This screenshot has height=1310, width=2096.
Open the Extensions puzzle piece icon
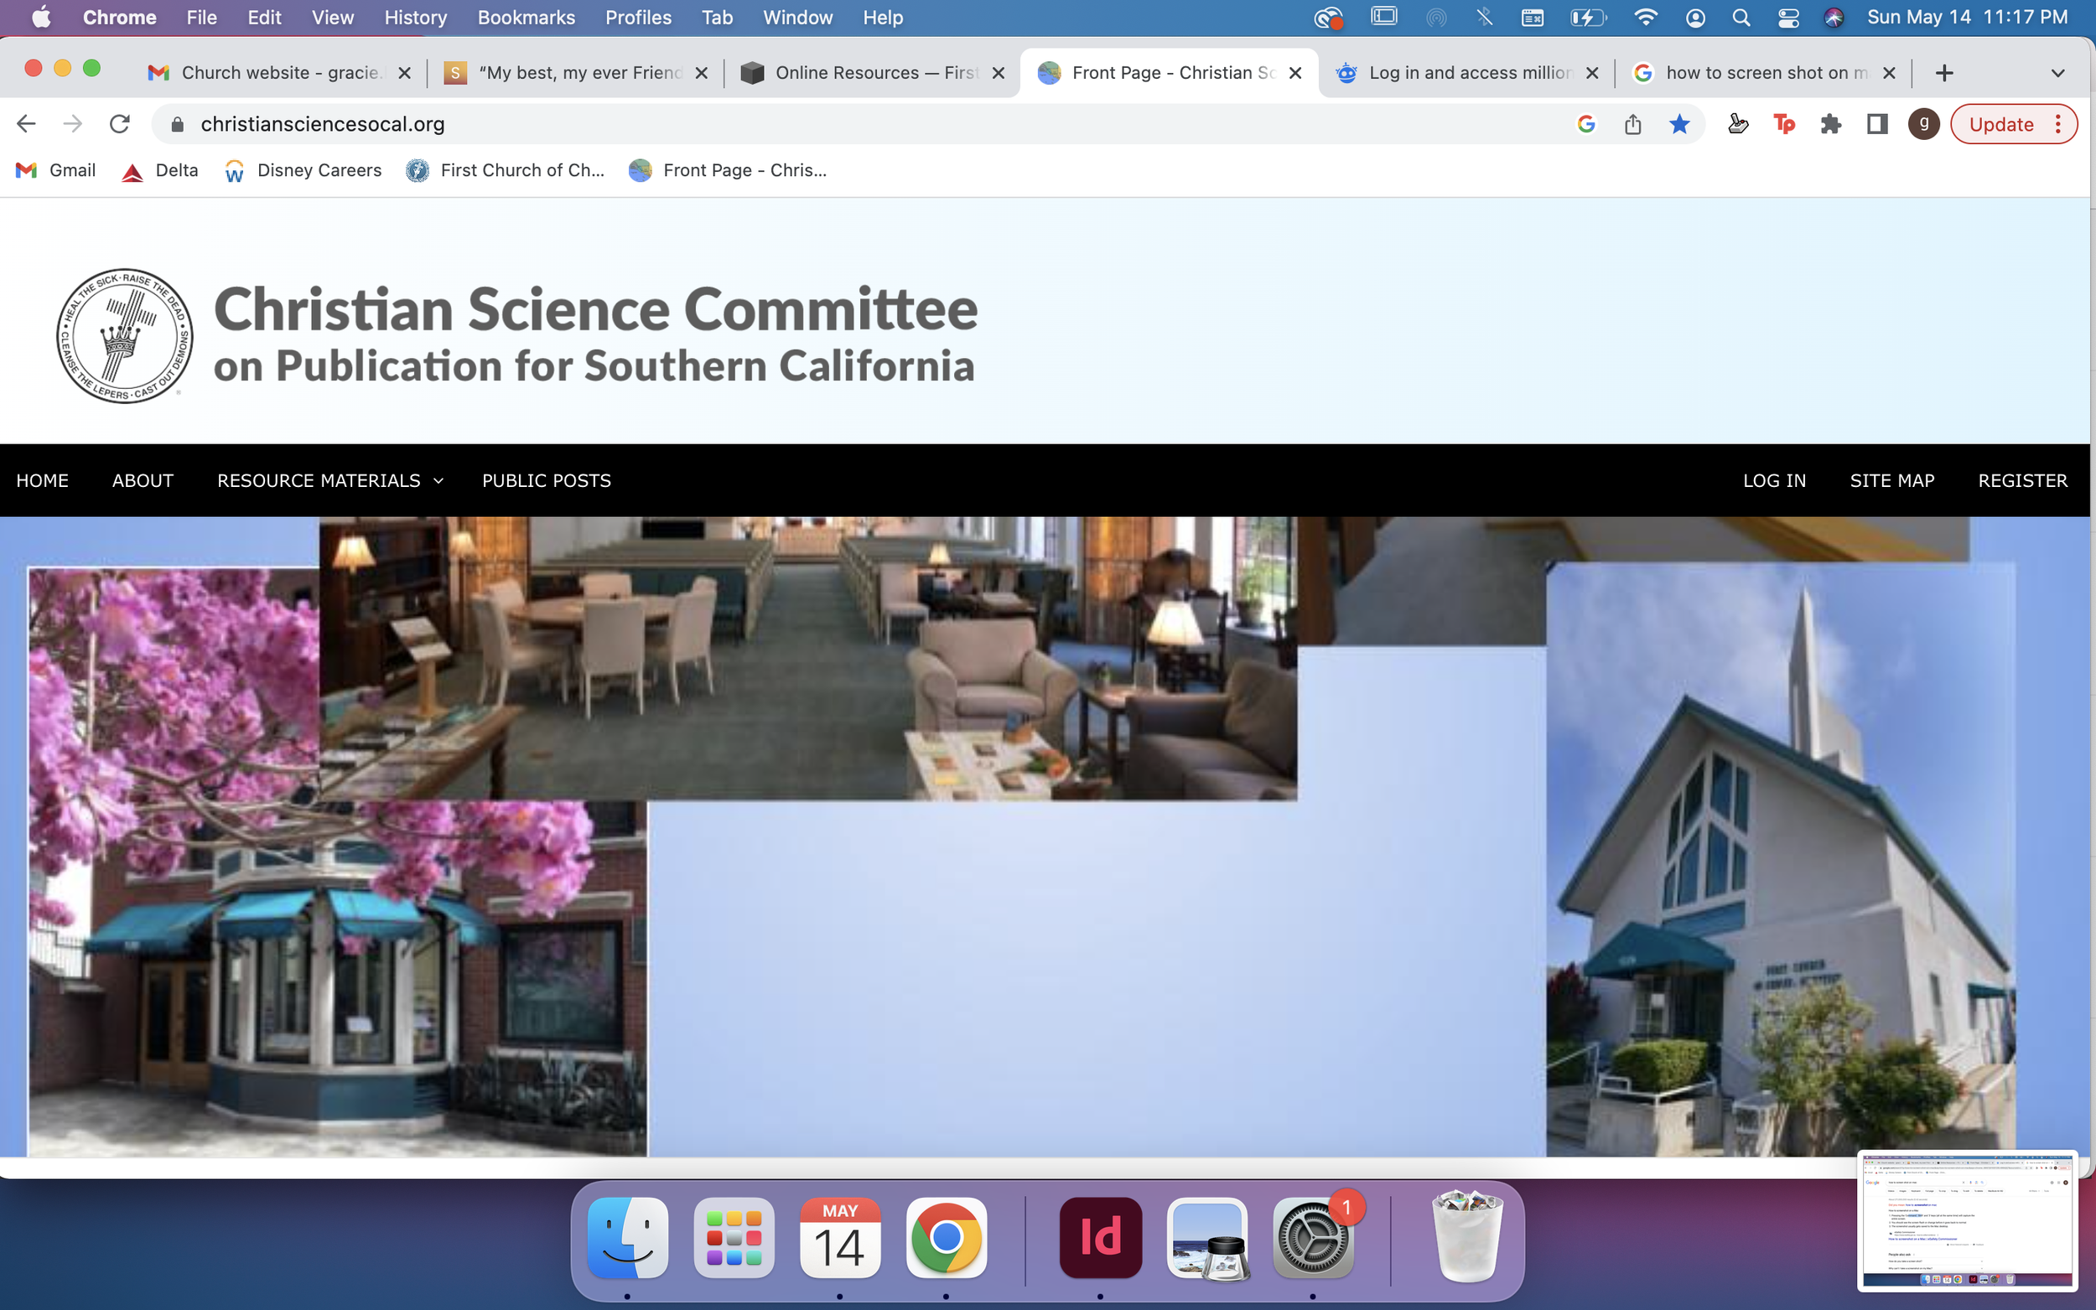pos(1830,124)
